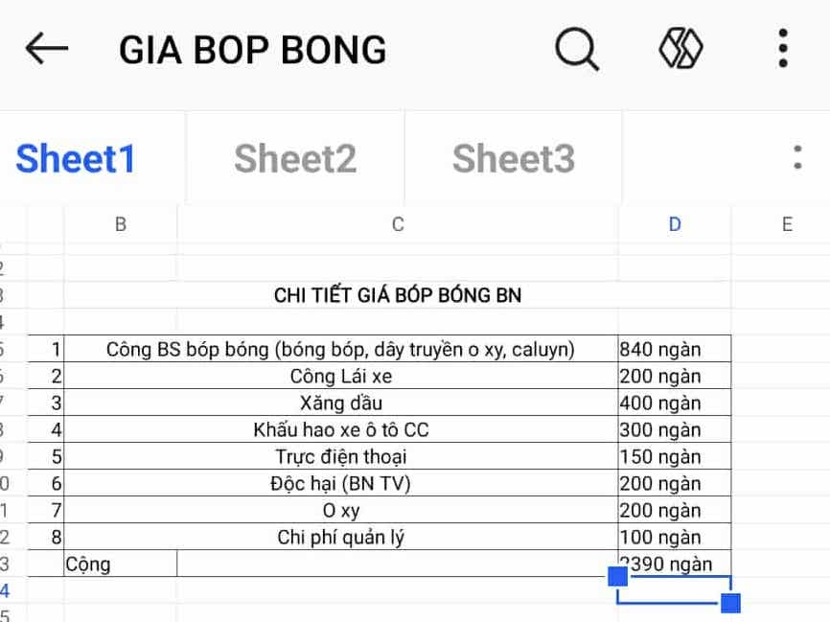Tap the diamond-shaped view switcher icon
Image resolution: width=830 pixels, height=622 pixels.
[680, 49]
